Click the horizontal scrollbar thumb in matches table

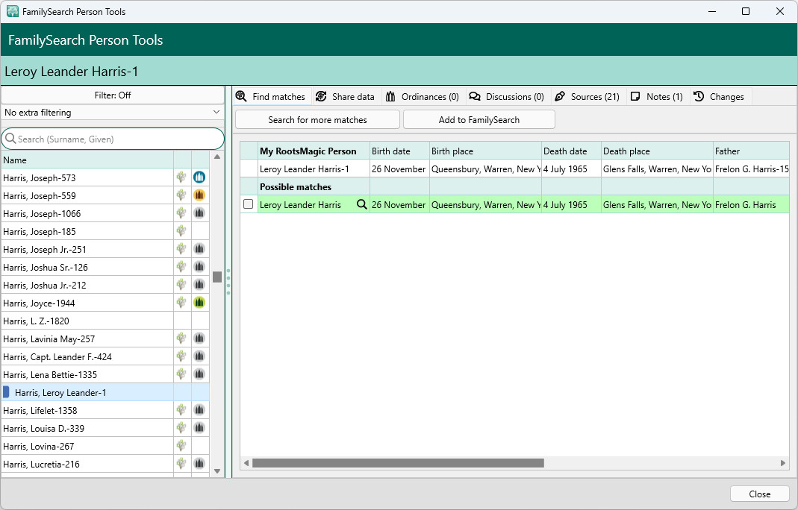pyautogui.click(x=398, y=463)
